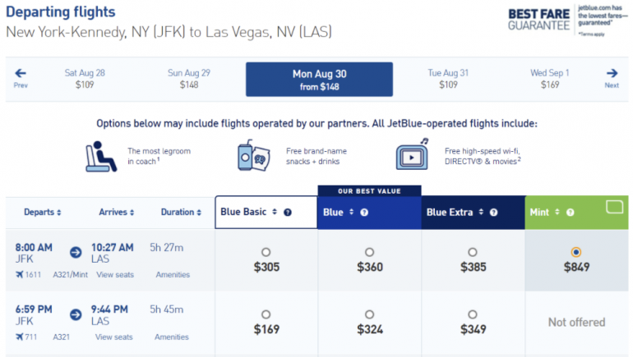Image resolution: width=633 pixels, height=357 pixels.
Task: Choose the $849 Mint fare option
Action: click(x=576, y=252)
